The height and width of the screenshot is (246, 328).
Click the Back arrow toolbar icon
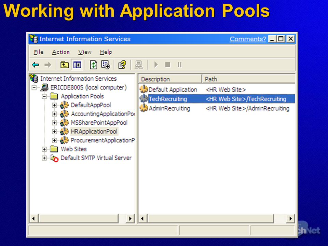click(35, 65)
